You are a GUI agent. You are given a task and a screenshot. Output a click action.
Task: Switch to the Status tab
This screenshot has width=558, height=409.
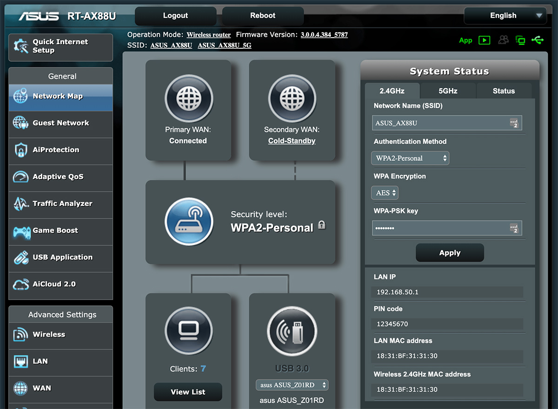[x=504, y=91]
